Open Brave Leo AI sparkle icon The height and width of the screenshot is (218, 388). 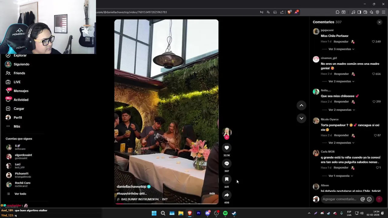(x=371, y=12)
